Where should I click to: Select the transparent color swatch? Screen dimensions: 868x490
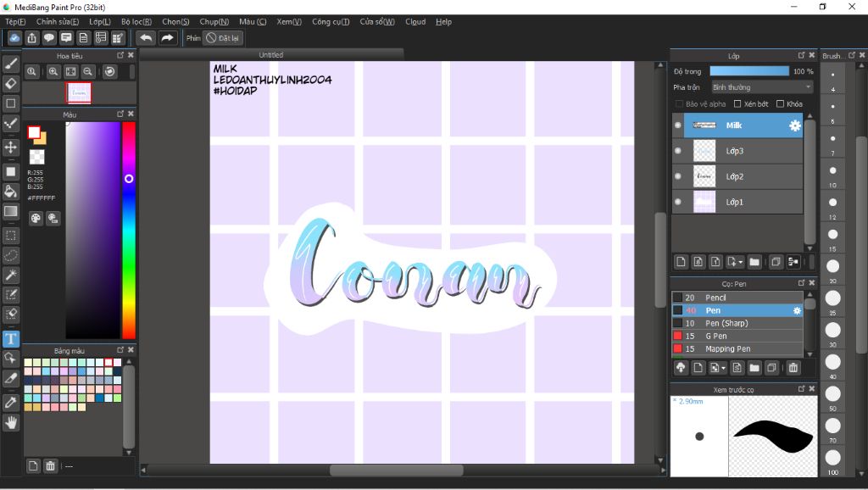tap(37, 157)
